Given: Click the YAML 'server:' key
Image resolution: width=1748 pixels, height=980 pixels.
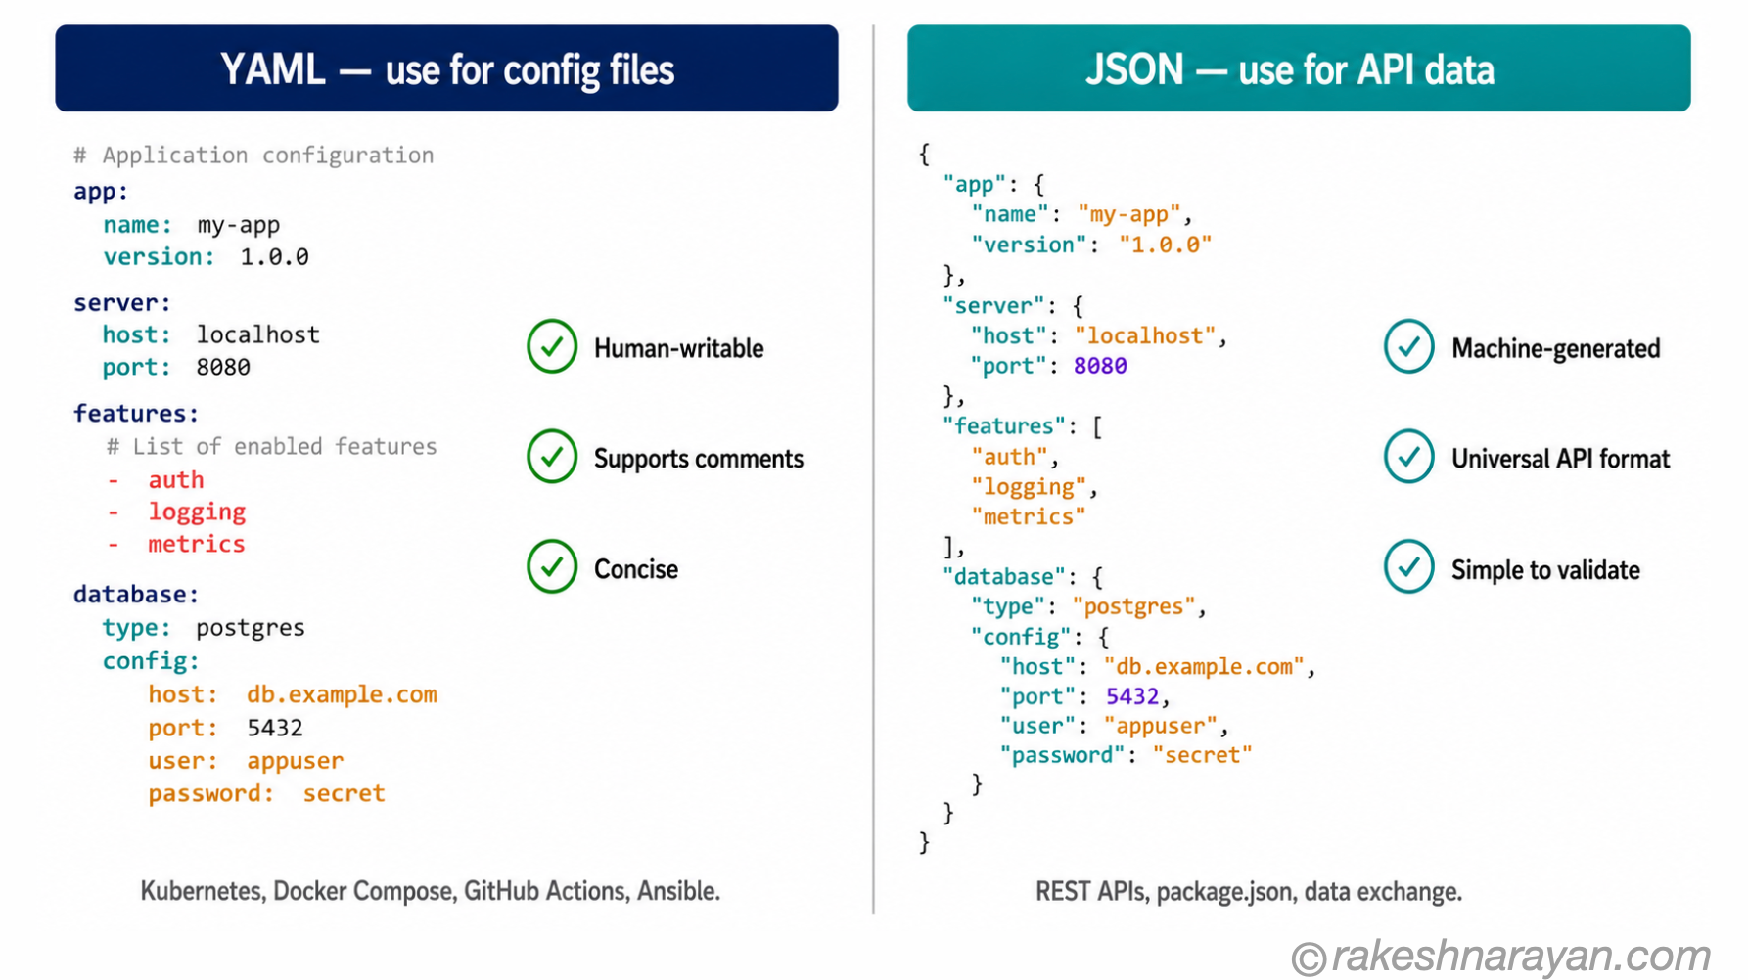Looking at the screenshot, I should (122, 302).
